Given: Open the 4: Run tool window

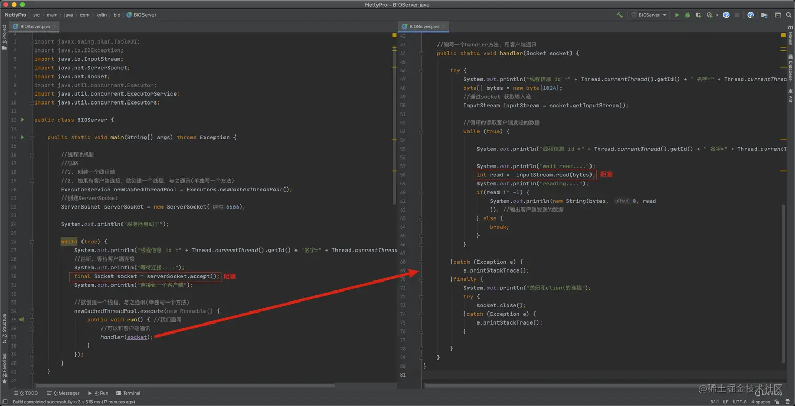Looking at the screenshot, I should [98, 393].
